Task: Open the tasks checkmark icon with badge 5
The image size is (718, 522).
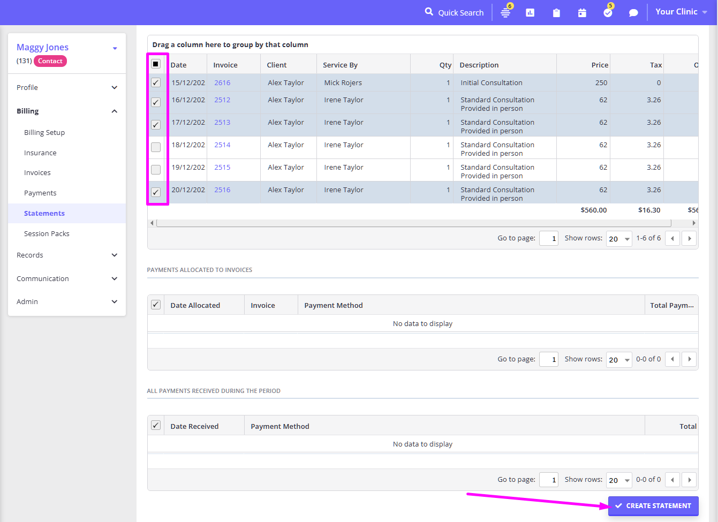Action: tap(608, 13)
